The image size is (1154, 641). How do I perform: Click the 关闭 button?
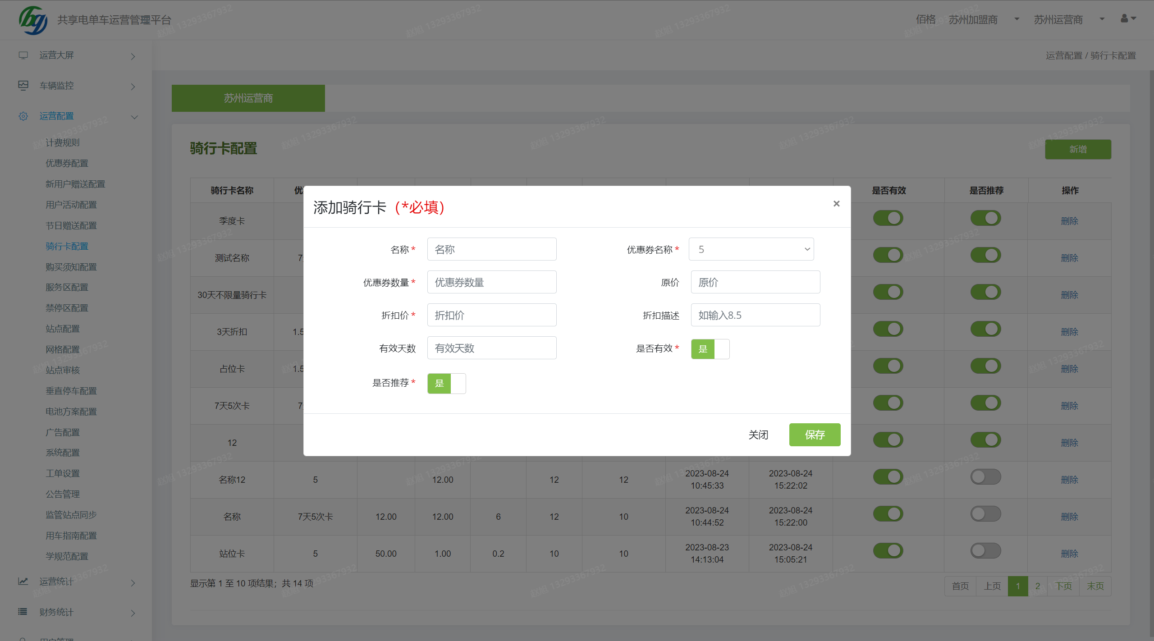[758, 435]
